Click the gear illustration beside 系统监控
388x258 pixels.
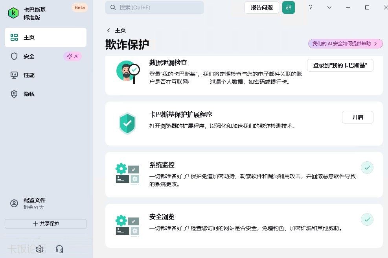pyautogui.click(x=127, y=173)
